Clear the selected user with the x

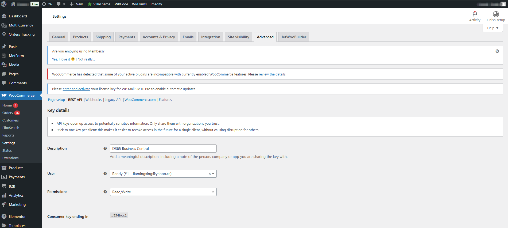click(x=210, y=174)
